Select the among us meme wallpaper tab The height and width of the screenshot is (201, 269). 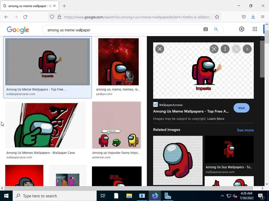pos(29,6)
